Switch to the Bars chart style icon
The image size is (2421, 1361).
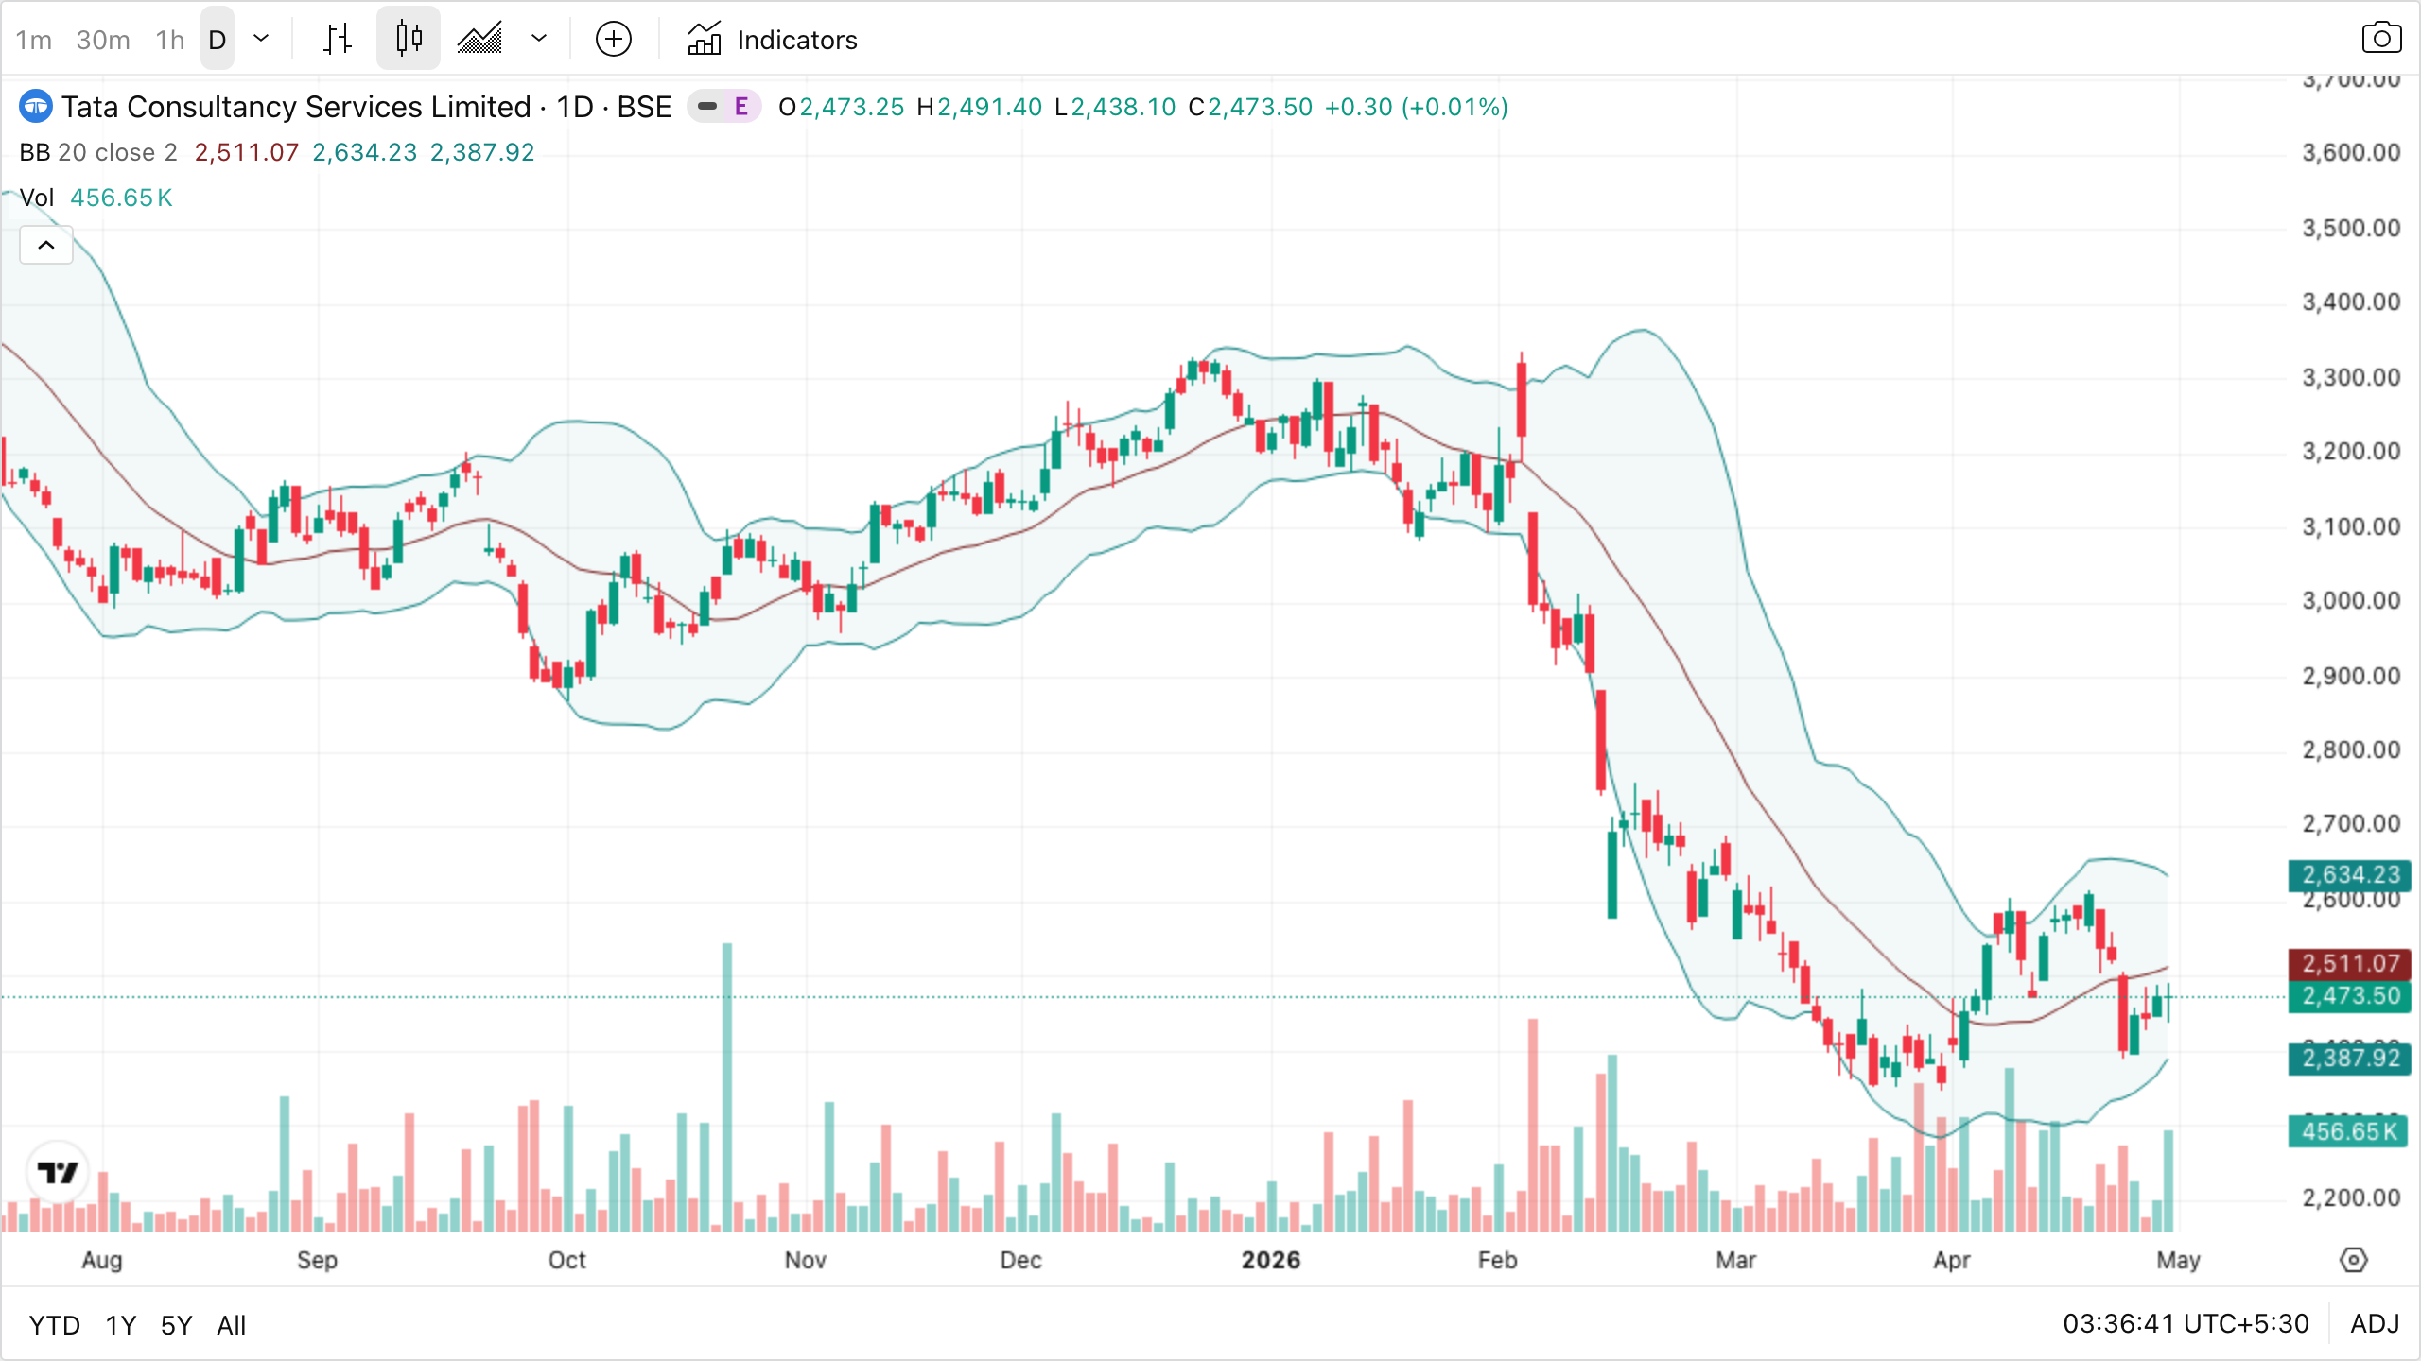point(338,40)
